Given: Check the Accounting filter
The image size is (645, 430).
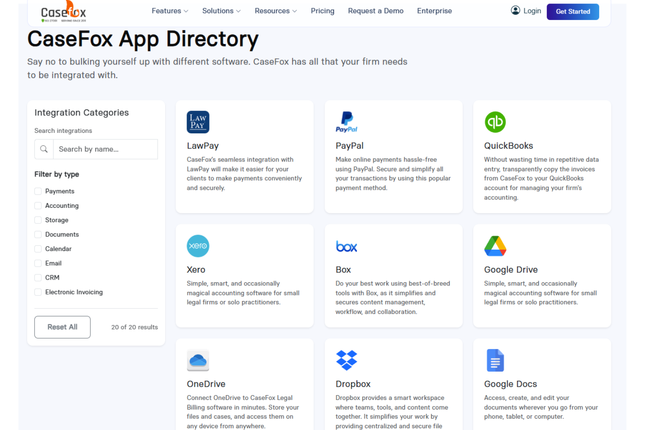Looking at the screenshot, I should pos(38,206).
